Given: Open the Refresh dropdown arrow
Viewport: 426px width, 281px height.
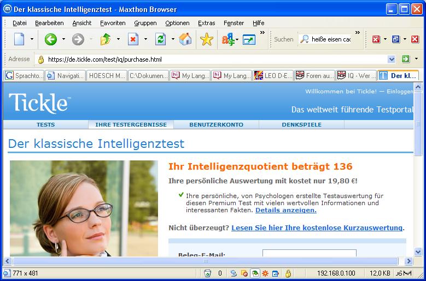Looking at the screenshot, I should pyautogui.click(x=173, y=39).
